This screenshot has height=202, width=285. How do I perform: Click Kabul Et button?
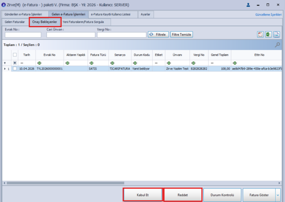click(x=143, y=195)
